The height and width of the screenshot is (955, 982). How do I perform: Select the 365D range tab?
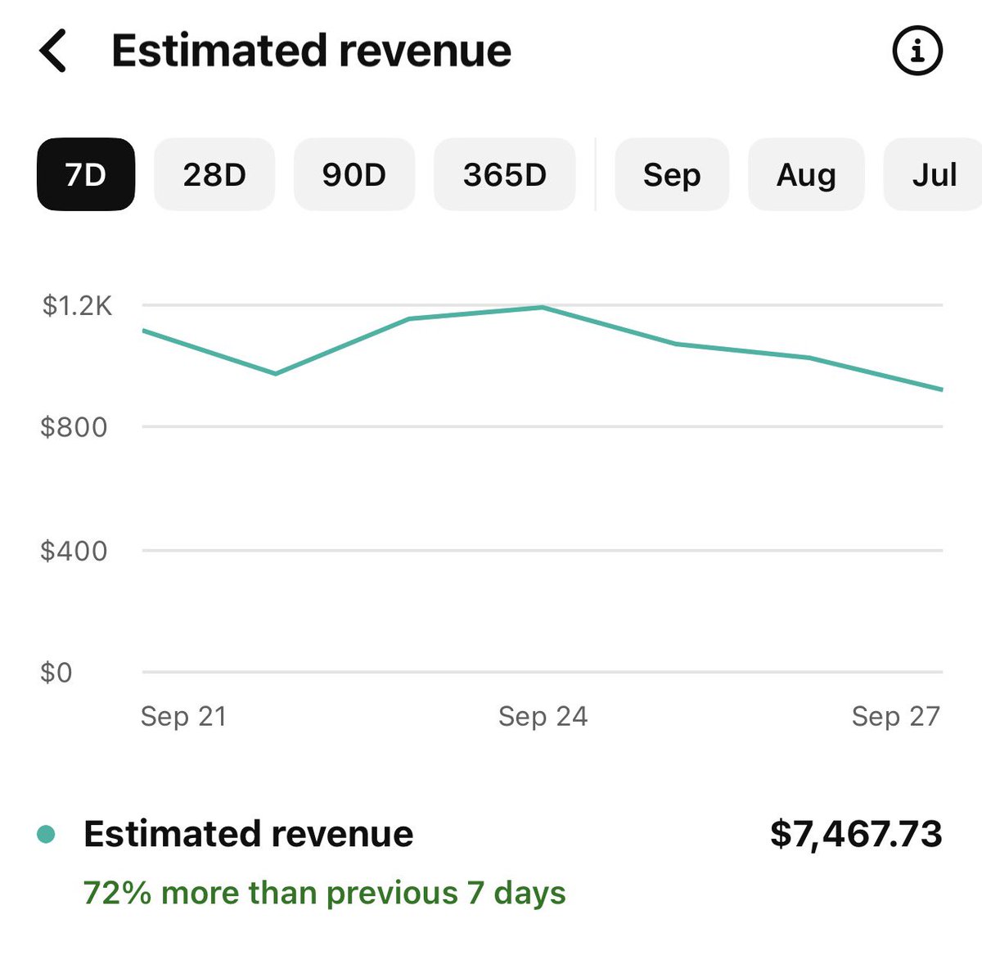505,174
